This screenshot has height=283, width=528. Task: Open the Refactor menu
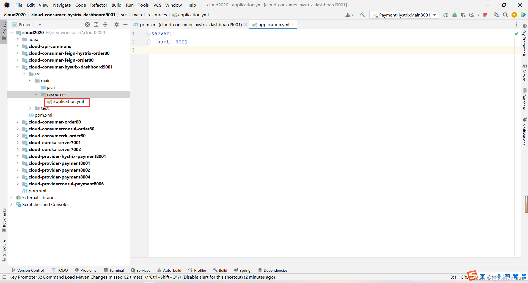tap(98, 5)
